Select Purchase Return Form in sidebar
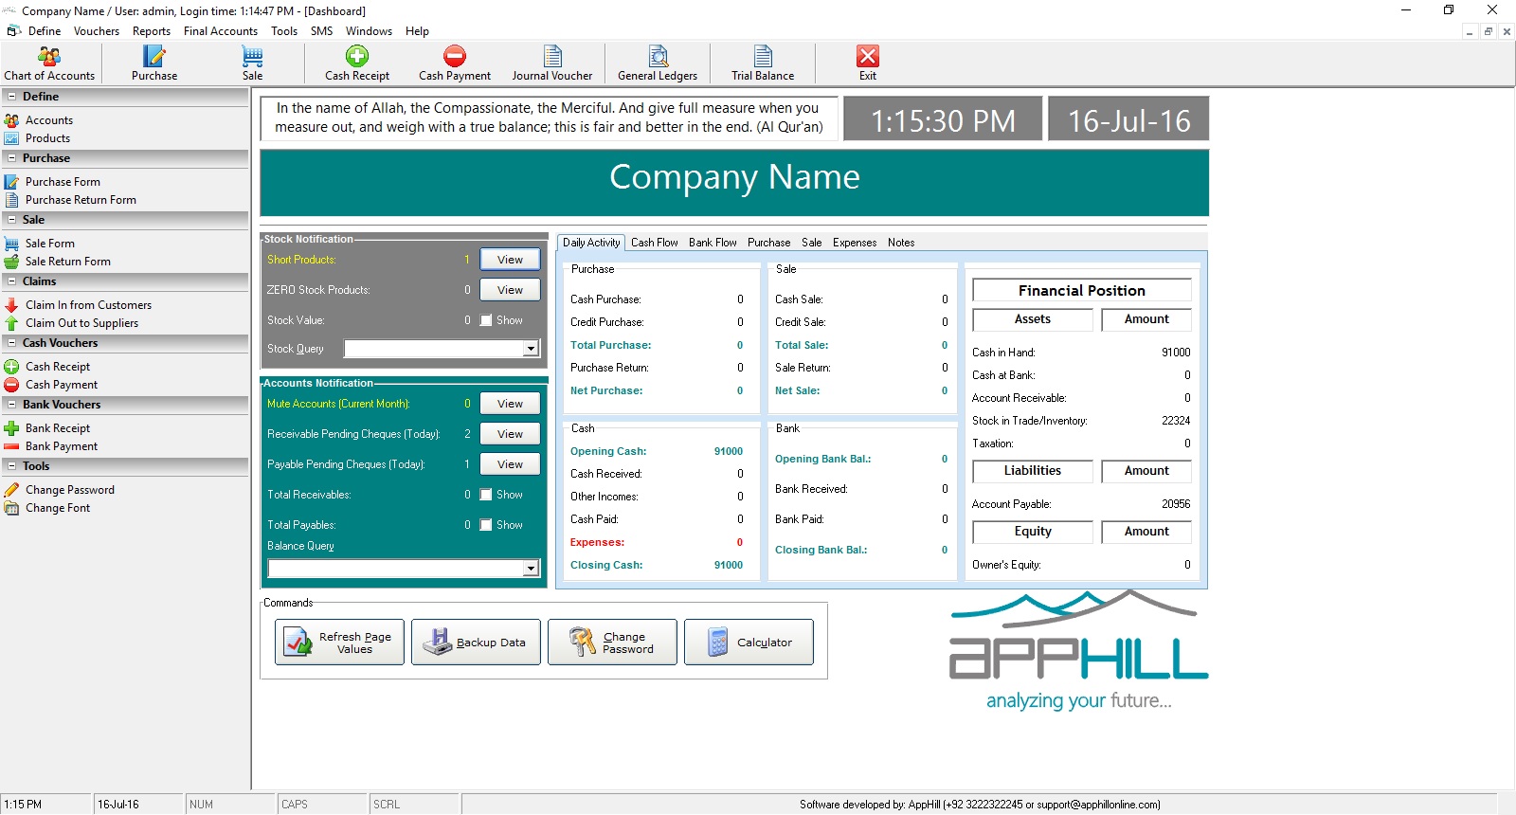Viewport: 1516px width, 815px height. coord(81,200)
